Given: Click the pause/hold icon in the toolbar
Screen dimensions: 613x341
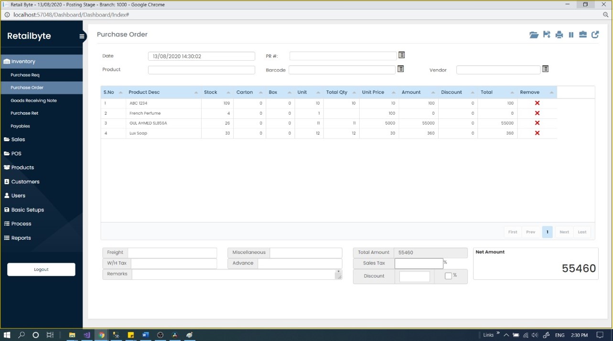Looking at the screenshot, I should click(x=571, y=35).
